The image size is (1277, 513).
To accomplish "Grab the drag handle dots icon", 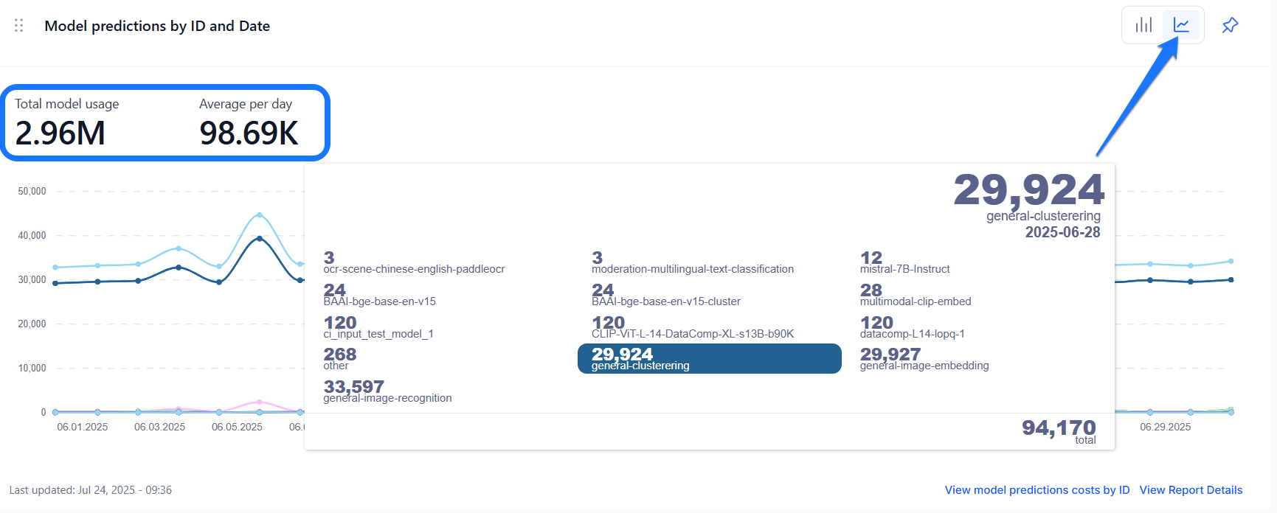I will pyautogui.click(x=19, y=26).
